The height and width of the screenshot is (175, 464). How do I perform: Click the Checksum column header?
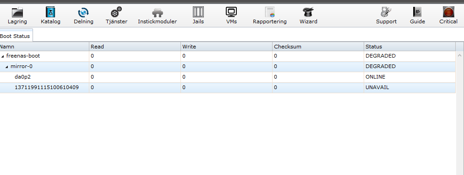pyautogui.click(x=318, y=47)
